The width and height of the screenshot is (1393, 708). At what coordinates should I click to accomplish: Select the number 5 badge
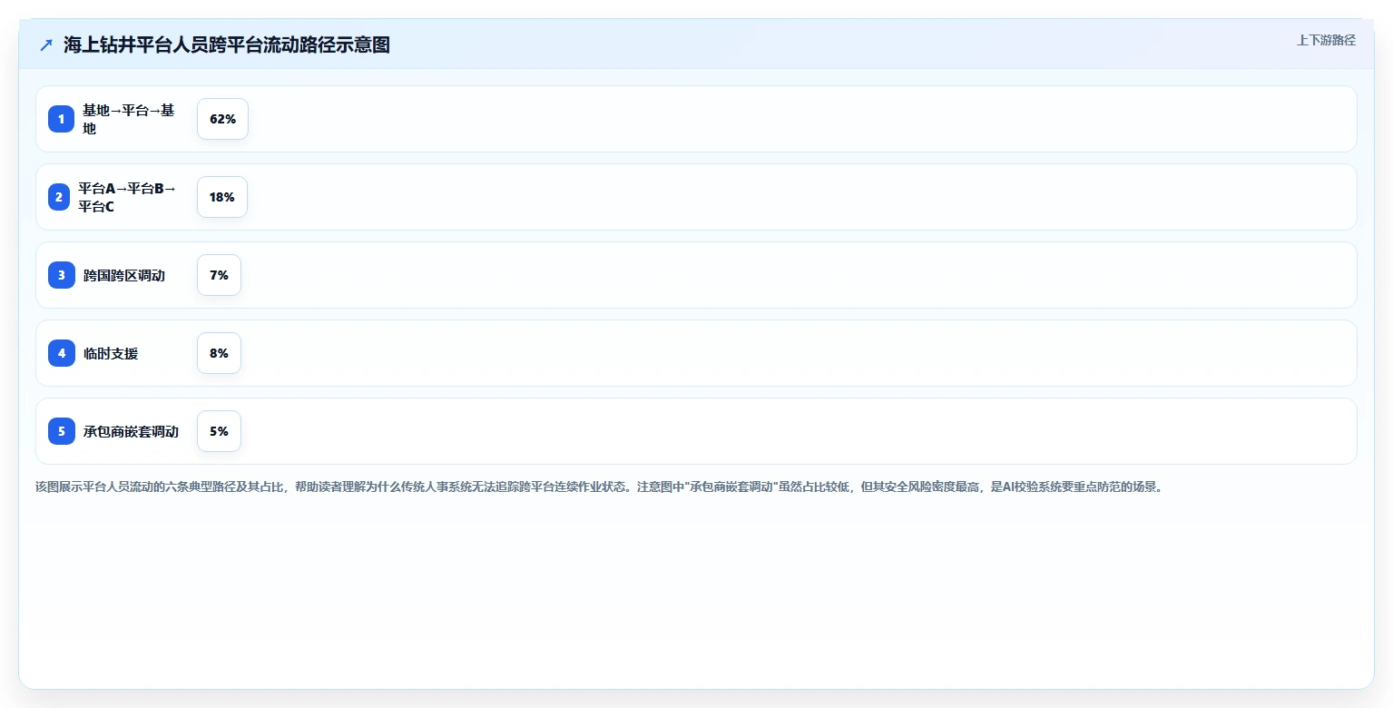point(62,431)
